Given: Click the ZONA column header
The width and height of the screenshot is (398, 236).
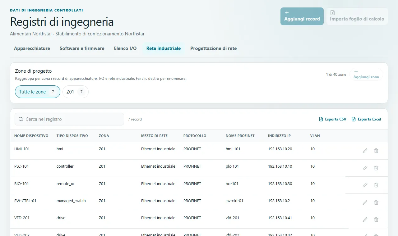Looking at the screenshot, I should (x=104, y=136).
